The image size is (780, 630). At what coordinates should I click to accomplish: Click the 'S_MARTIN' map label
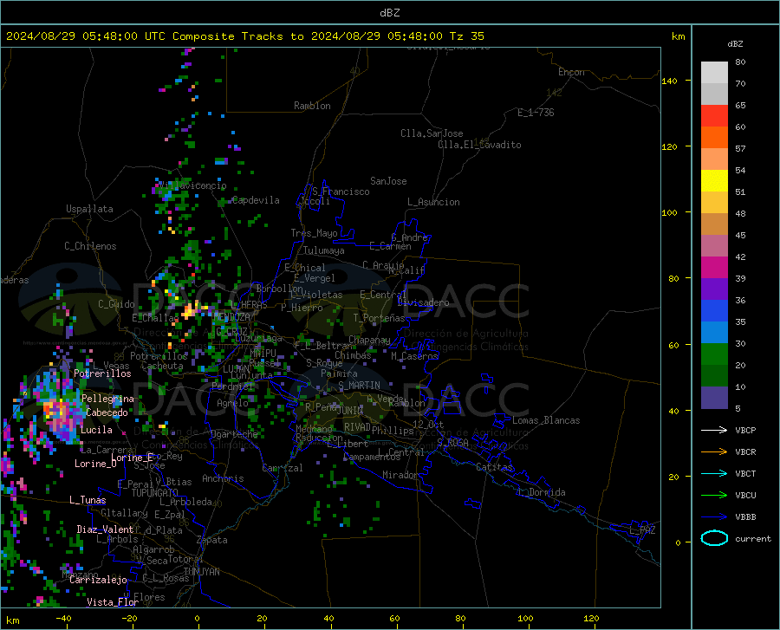point(359,386)
